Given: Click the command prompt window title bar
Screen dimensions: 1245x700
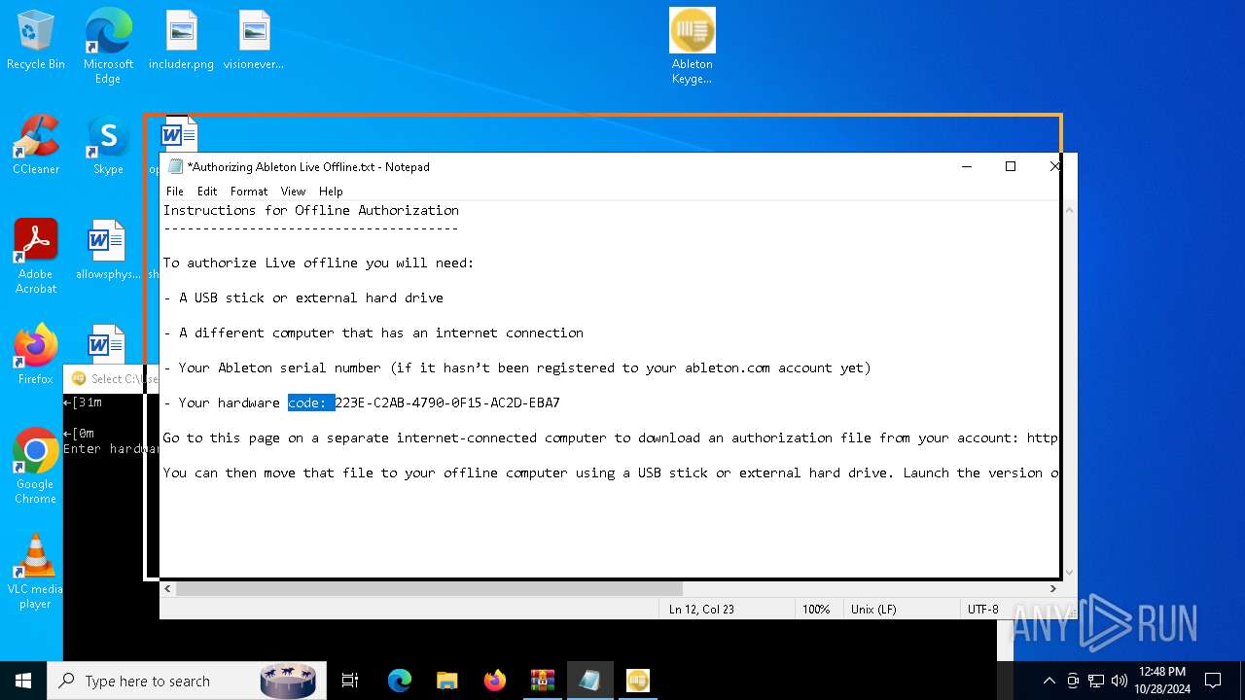Looking at the screenshot, I should 109,379.
